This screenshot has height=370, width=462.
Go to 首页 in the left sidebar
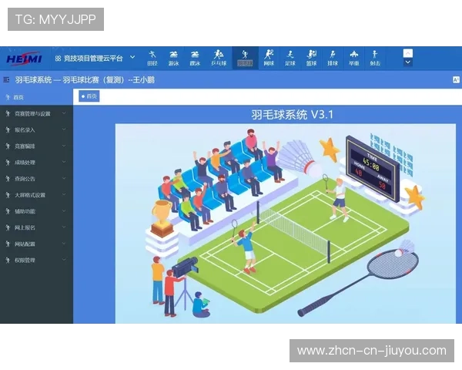click(19, 97)
